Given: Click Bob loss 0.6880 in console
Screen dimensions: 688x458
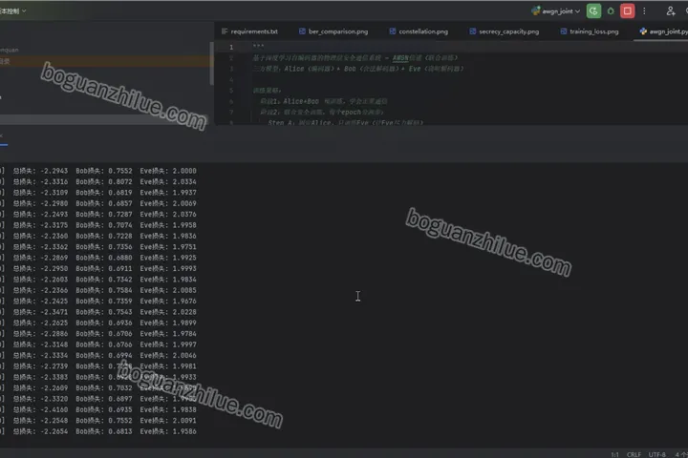Looking at the screenshot, I should pos(120,258).
